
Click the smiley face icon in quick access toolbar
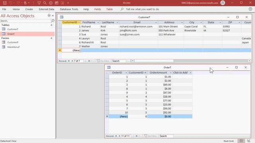point(51,3)
